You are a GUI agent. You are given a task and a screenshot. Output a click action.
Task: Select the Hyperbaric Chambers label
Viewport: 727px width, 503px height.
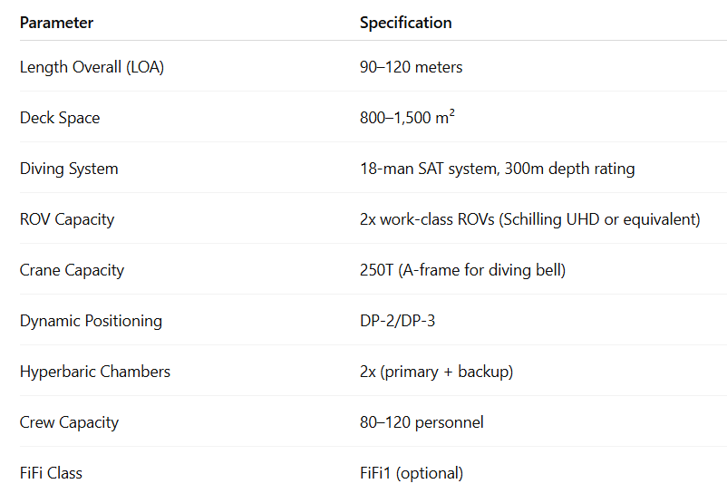point(95,372)
